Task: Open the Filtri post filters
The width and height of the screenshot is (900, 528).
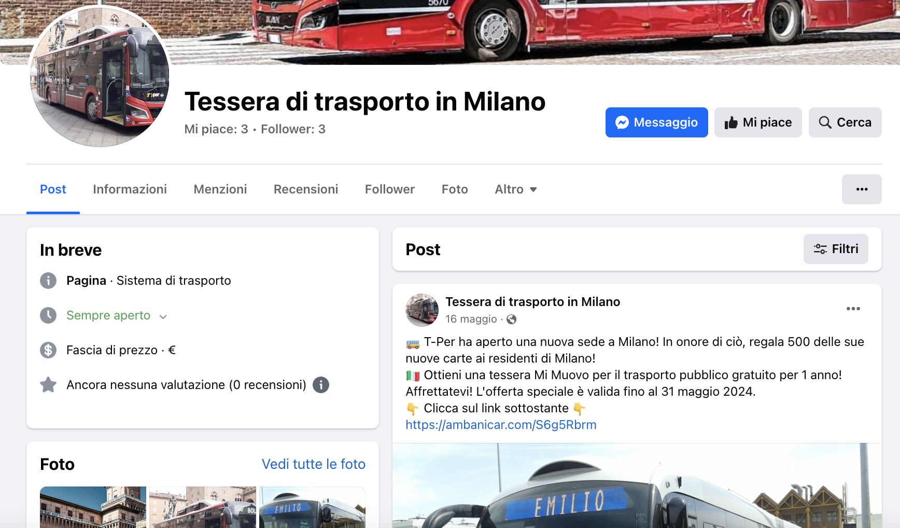Action: click(x=836, y=249)
